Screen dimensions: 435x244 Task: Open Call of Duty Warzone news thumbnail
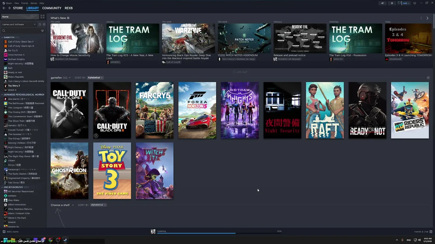pos(189,38)
